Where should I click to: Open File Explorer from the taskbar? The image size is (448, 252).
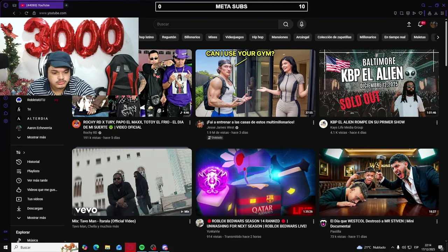(x=107, y=247)
